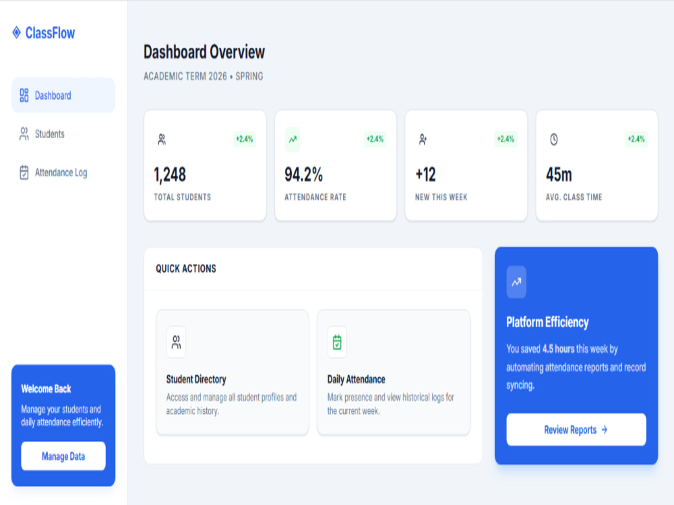Click the +2.4% badge on Total Students
The height and width of the screenshot is (505, 674).
(x=245, y=139)
